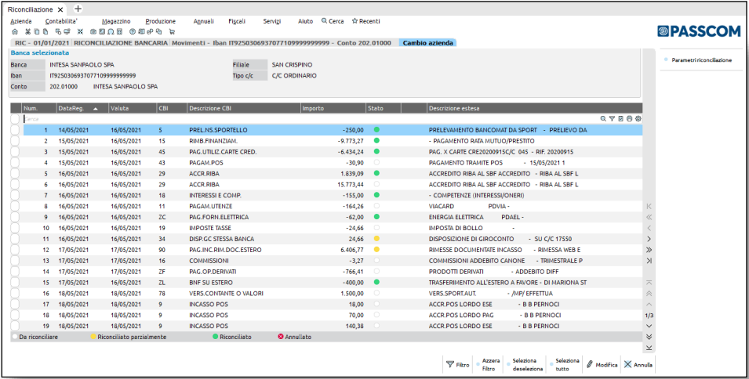Open table settings gear icon
Image resolution: width=749 pixels, height=379 pixels.
(x=638, y=119)
